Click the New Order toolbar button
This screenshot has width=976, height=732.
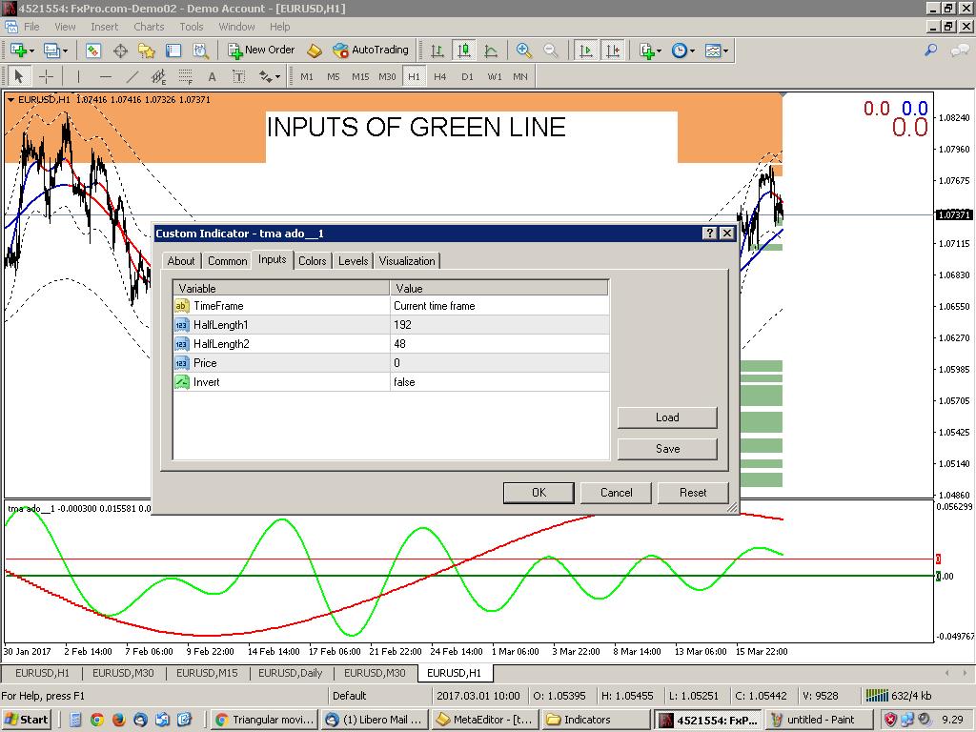[x=259, y=51]
